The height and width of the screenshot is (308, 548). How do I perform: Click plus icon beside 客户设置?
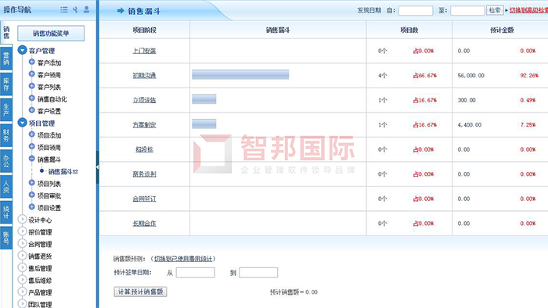point(31,110)
